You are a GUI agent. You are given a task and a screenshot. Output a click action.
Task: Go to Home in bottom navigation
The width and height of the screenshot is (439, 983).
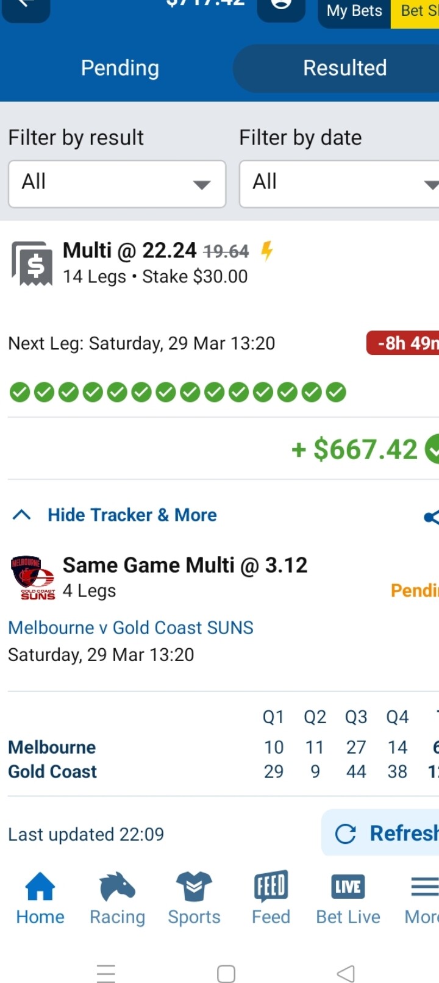tap(40, 899)
